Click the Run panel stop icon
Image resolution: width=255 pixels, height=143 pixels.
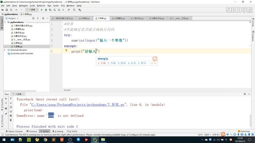pyautogui.click(x=6, y=103)
